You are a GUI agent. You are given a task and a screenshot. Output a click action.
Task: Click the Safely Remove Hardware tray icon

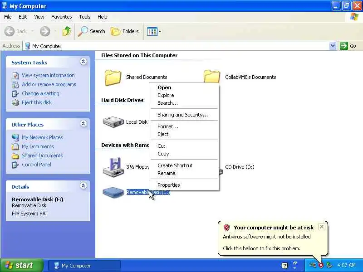(x=329, y=265)
